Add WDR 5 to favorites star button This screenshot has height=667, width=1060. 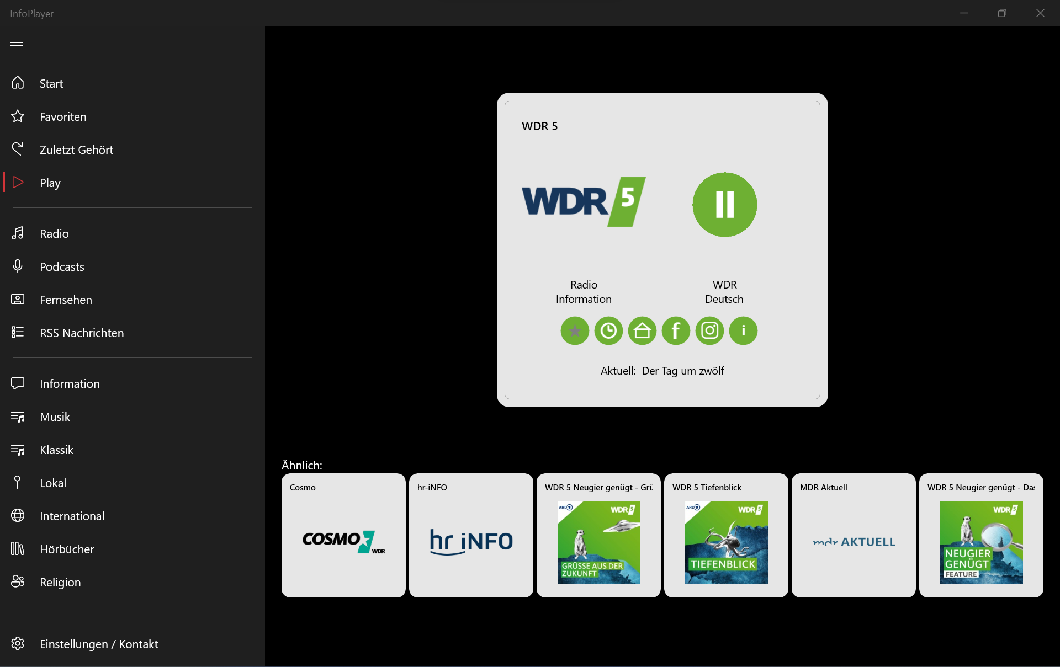[x=575, y=331]
